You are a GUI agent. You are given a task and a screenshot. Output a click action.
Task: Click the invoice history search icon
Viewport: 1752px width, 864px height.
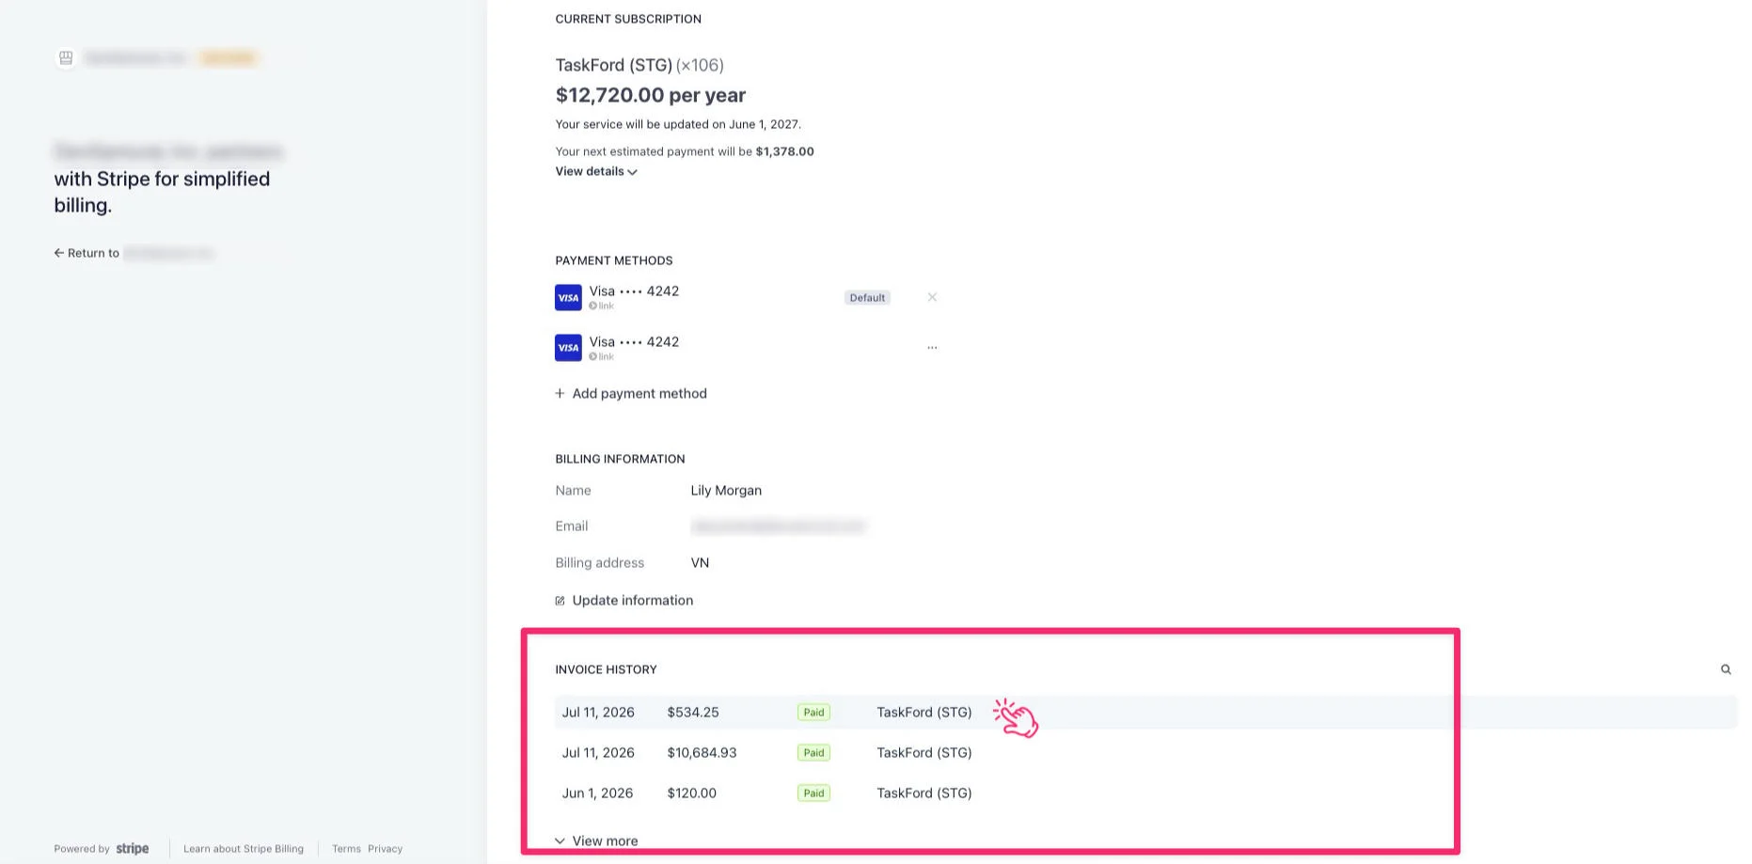click(x=1726, y=669)
